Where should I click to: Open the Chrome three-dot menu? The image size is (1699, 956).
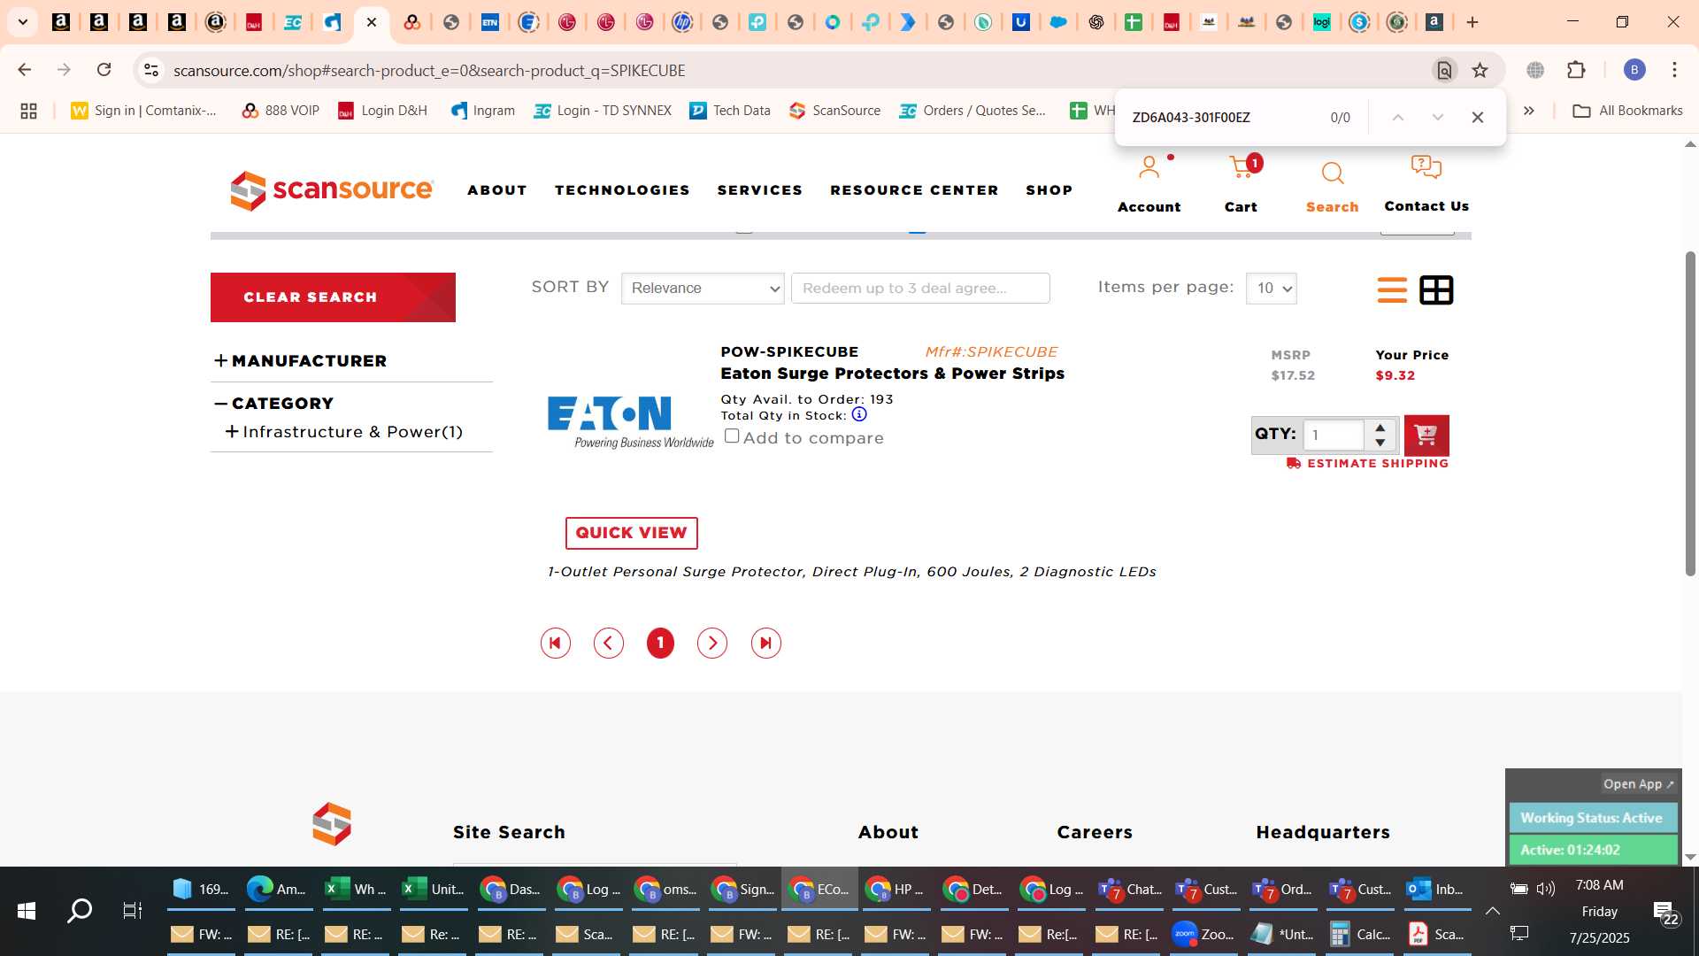coord(1674,70)
